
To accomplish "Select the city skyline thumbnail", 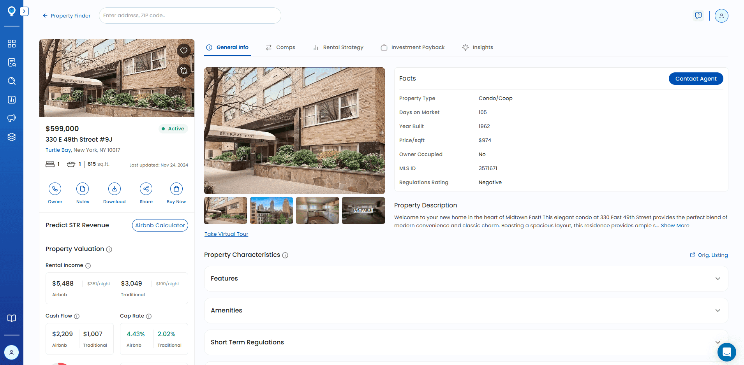I will click(272, 211).
